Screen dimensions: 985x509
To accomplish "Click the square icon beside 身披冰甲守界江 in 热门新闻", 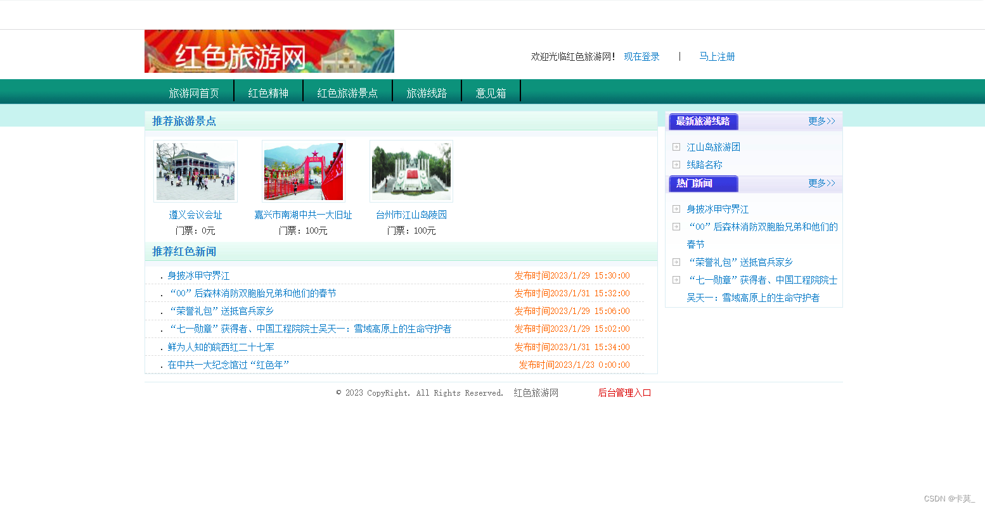I will click(676, 208).
